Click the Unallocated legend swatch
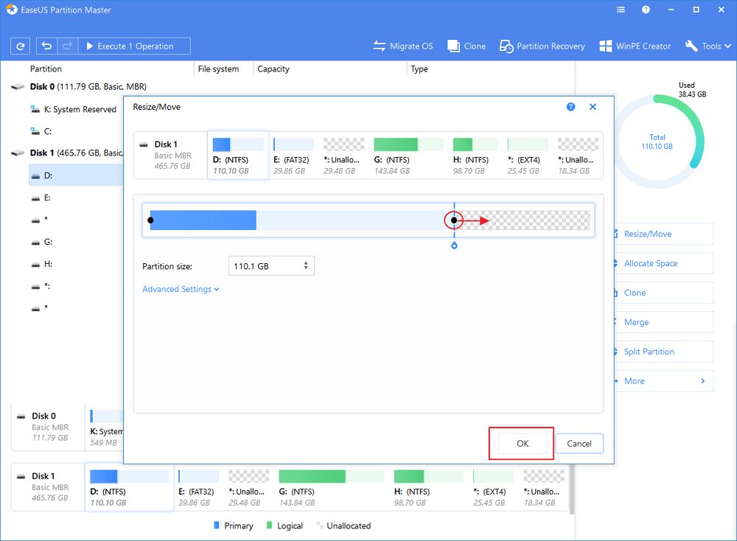Viewport: 737px width, 541px height. pos(320,525)
